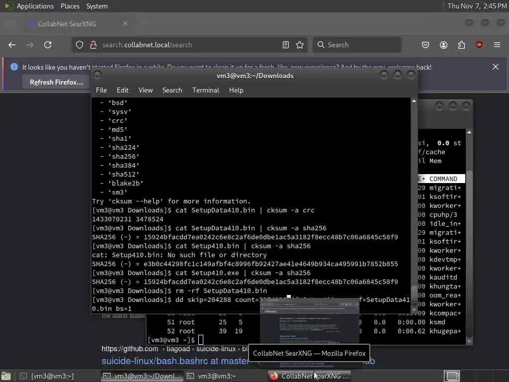Open terminal Edit menu

[x=122, y=91]
